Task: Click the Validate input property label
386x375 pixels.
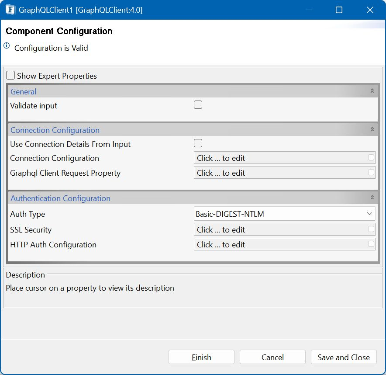Action: pos(34,106)
